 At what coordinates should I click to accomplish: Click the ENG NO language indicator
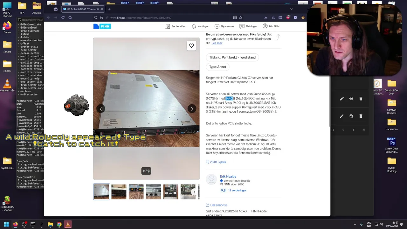(369, 224)
